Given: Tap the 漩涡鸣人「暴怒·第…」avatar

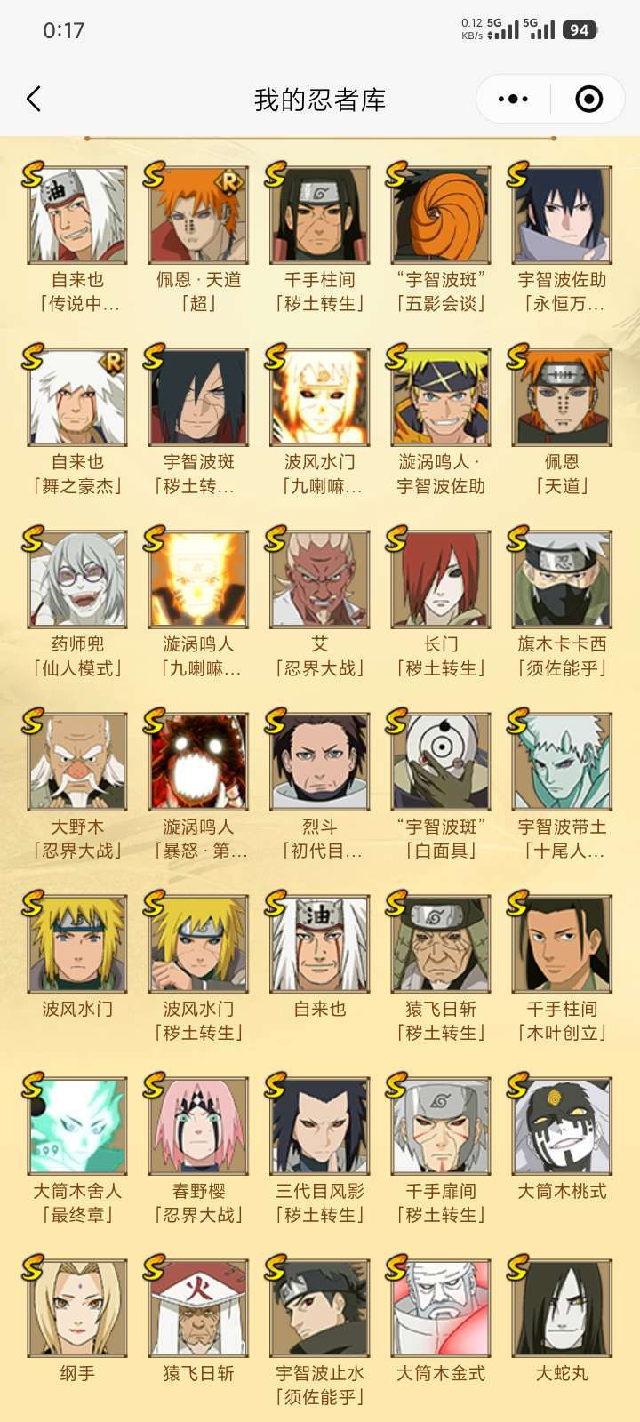Looking at the screenshot, I should coord(199,762).
